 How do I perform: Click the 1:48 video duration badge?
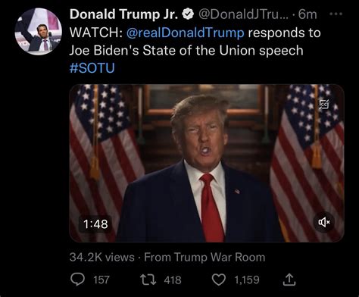(95, 224)
